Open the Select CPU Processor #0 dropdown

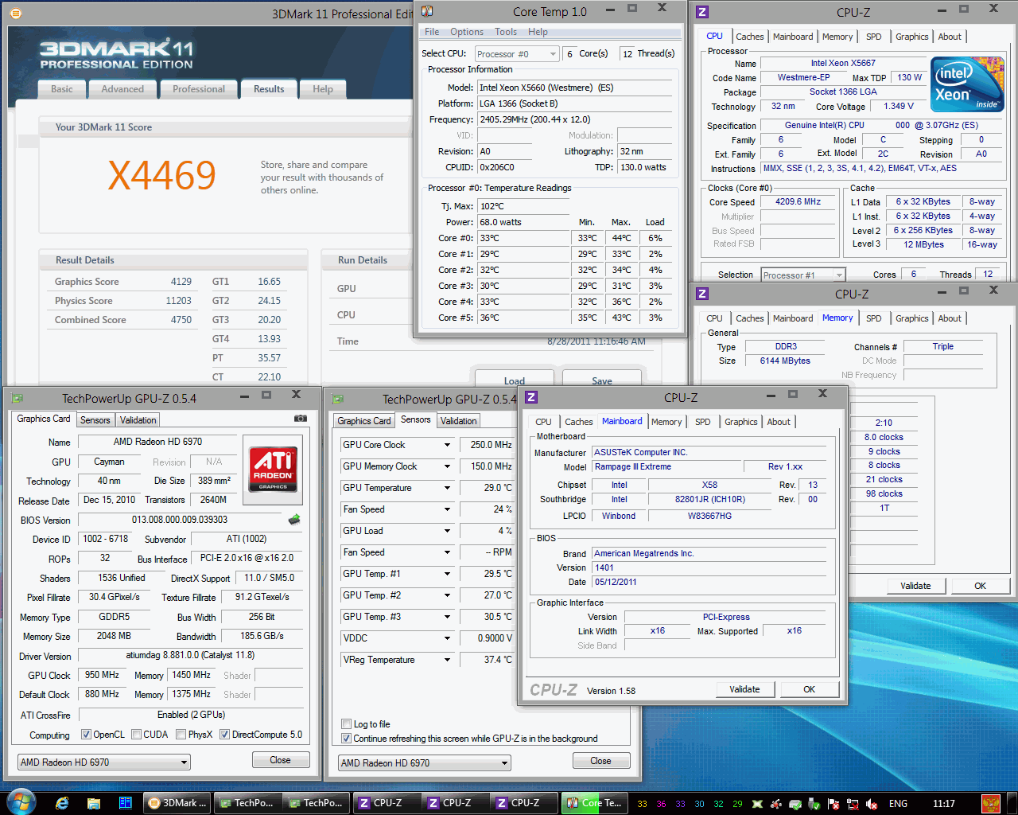pos(517,54)
